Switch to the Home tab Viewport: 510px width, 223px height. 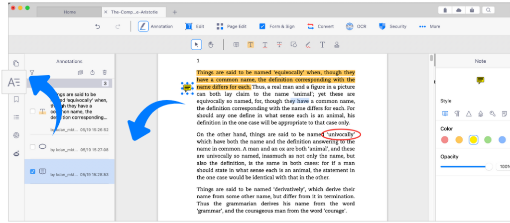[69, 12]
